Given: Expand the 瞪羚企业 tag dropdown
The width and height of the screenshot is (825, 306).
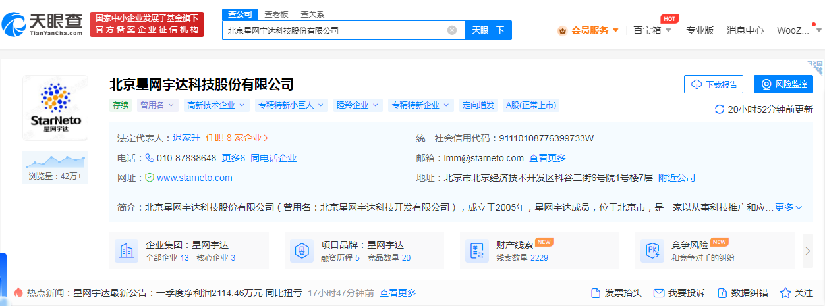Looking at the screenshot, I should pos(358,105).
